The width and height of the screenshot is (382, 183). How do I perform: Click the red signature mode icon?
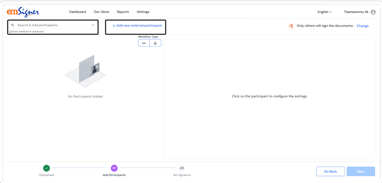coord(291,26)
